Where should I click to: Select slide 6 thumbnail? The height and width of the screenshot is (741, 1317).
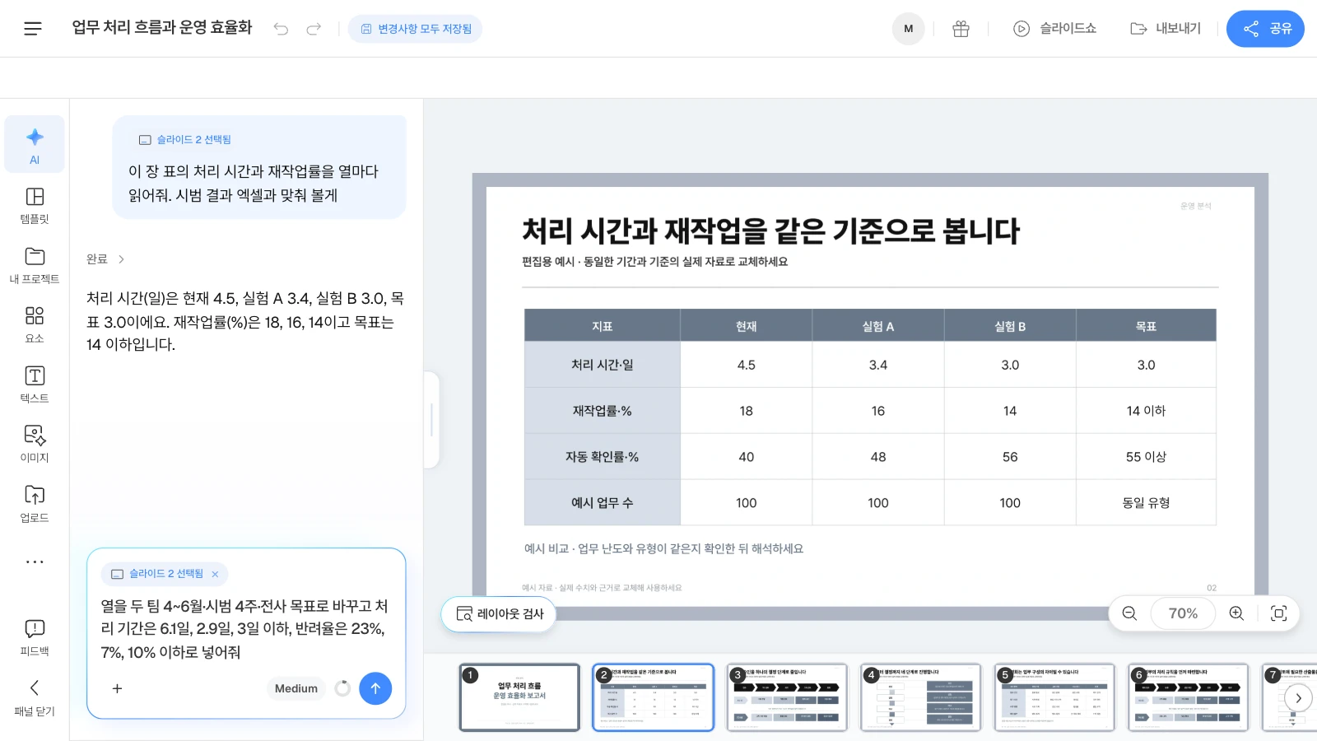1188,697
